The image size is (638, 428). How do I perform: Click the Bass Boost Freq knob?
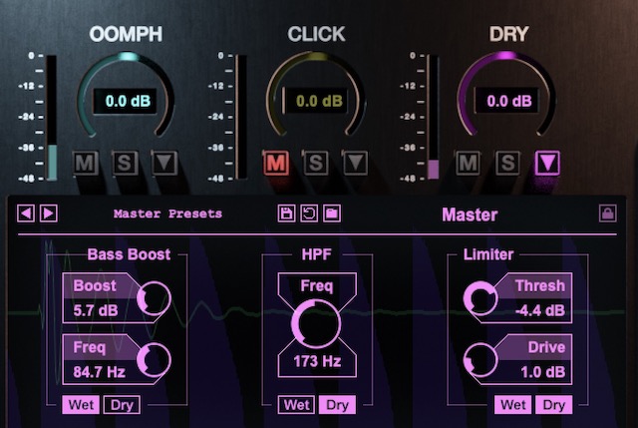click(x=154, y=360)
